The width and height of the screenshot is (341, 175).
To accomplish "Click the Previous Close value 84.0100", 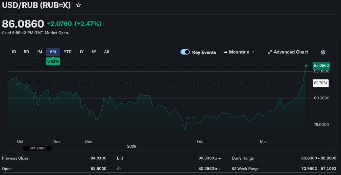I will (x=99, y=158).
